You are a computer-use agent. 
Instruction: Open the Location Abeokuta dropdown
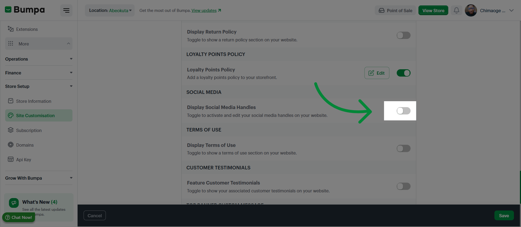coord(110,11)
